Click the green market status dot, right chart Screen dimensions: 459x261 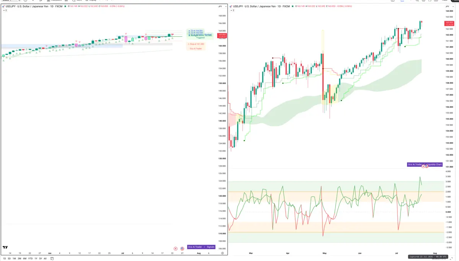click(x=293, y=6)
